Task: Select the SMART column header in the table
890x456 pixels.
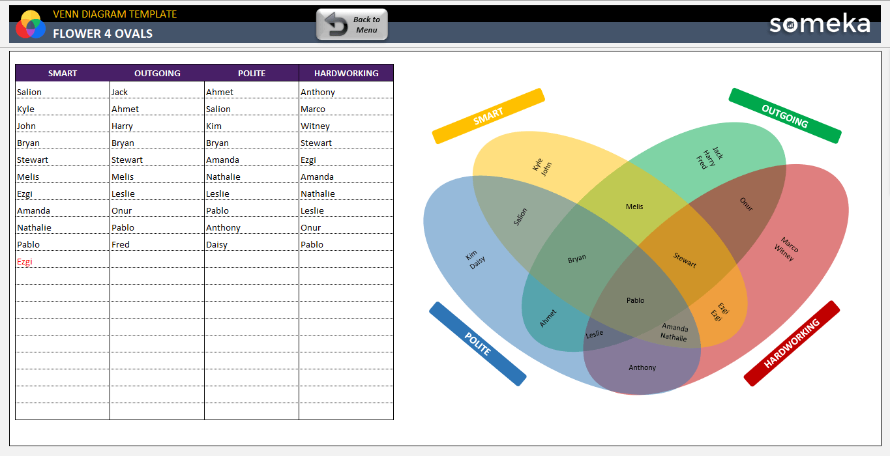Action: pyautogui.click(x=63, y=73)
